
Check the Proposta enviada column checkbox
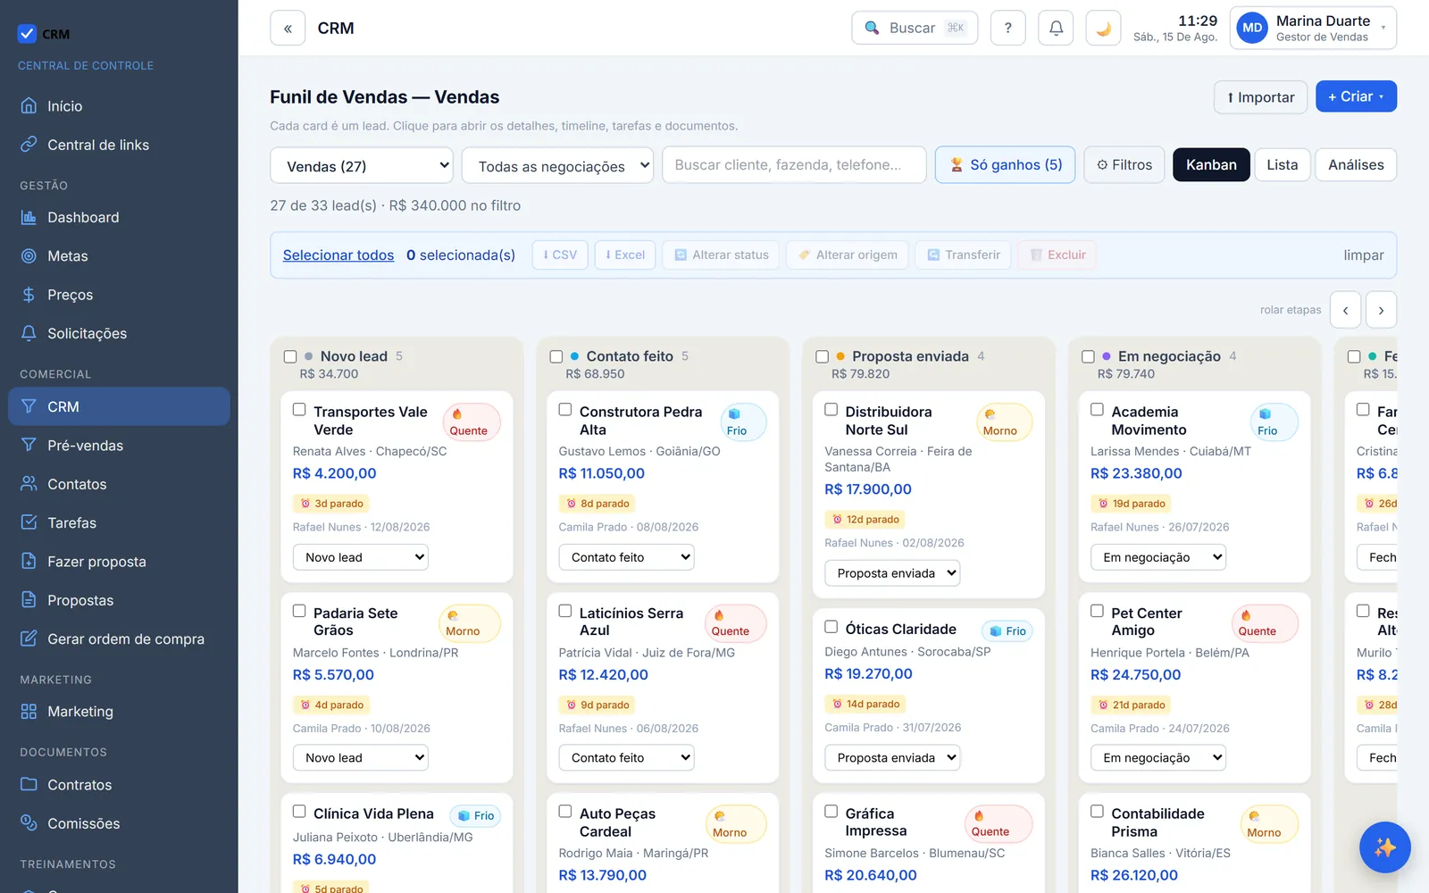pos(822,356)
